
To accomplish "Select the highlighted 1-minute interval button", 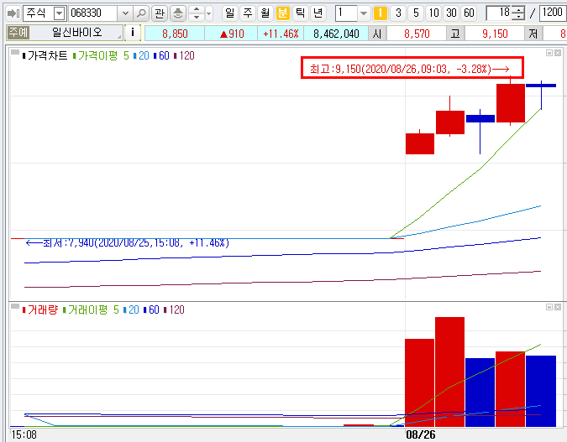I will click(380, 13).
